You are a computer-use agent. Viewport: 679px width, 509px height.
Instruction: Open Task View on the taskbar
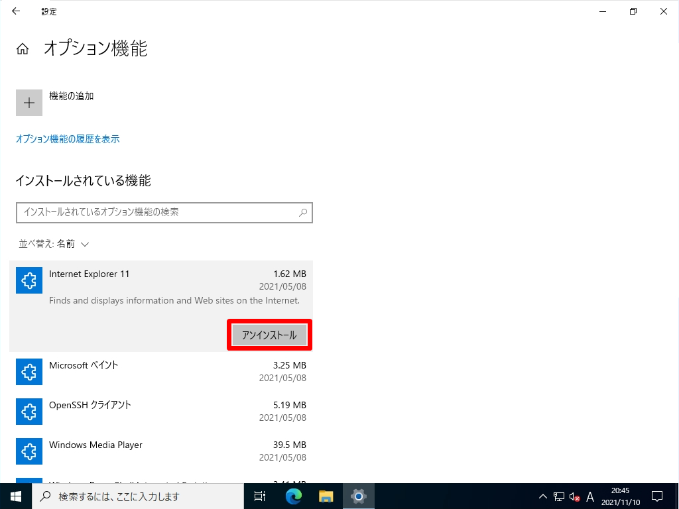(x=260, y=496)
